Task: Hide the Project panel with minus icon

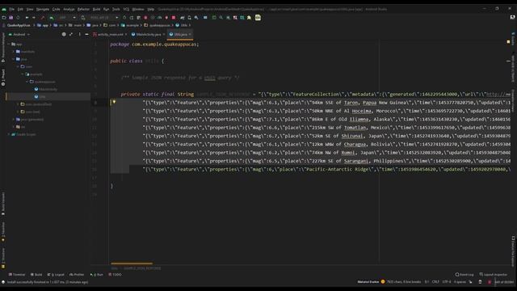Action: [x=86, y=34]
